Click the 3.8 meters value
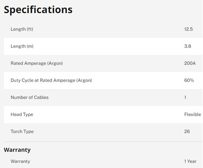 (x=188, y=46)
